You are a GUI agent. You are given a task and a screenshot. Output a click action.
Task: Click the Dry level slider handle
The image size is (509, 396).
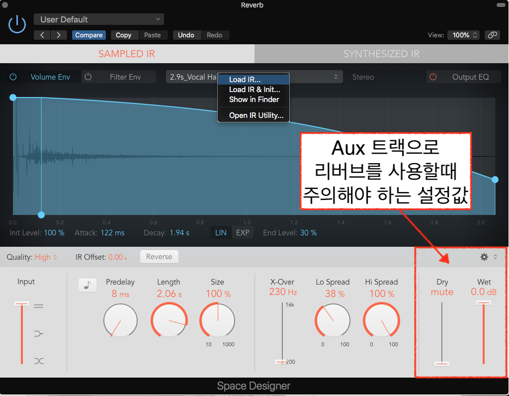[442, 364]
